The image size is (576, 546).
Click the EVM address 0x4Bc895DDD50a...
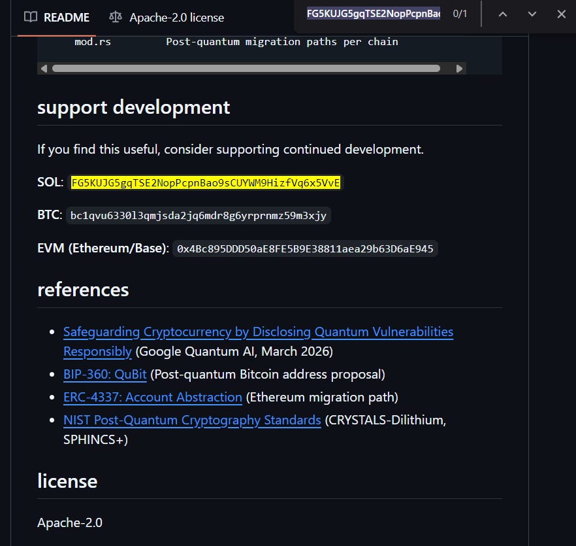(x=305, y=248)
